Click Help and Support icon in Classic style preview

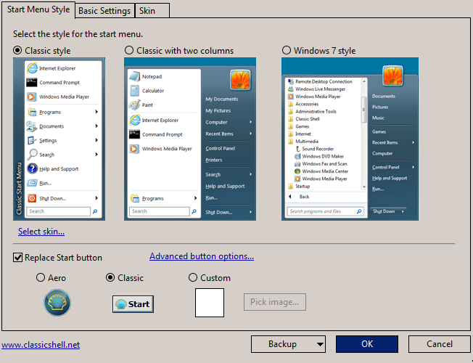tap(32, 168)
